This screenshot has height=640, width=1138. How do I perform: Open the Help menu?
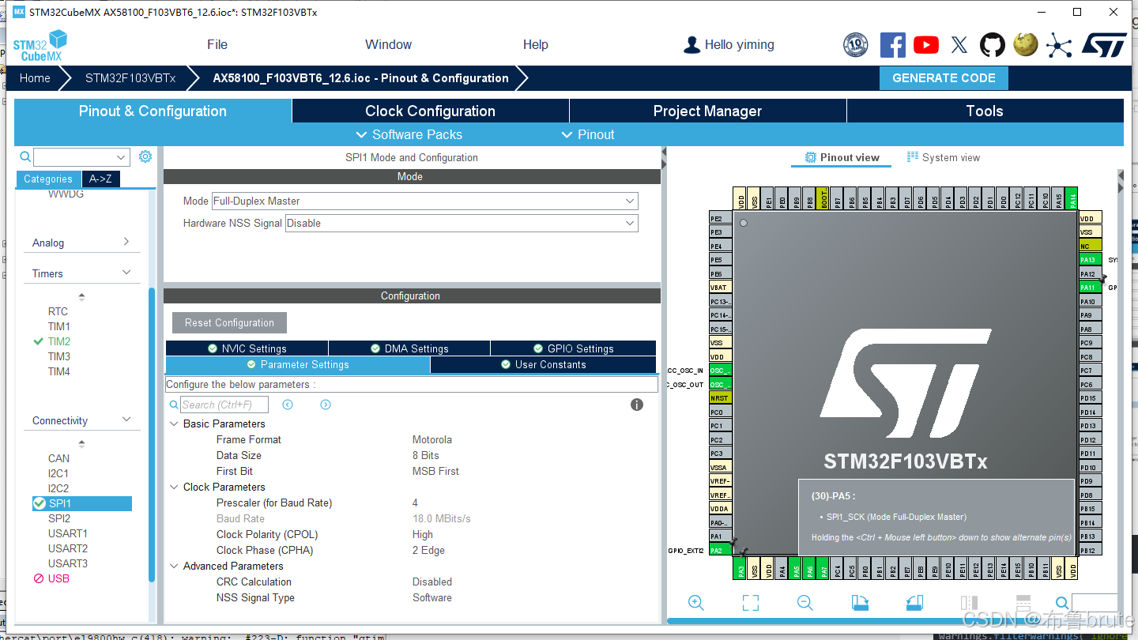[535, 44]
